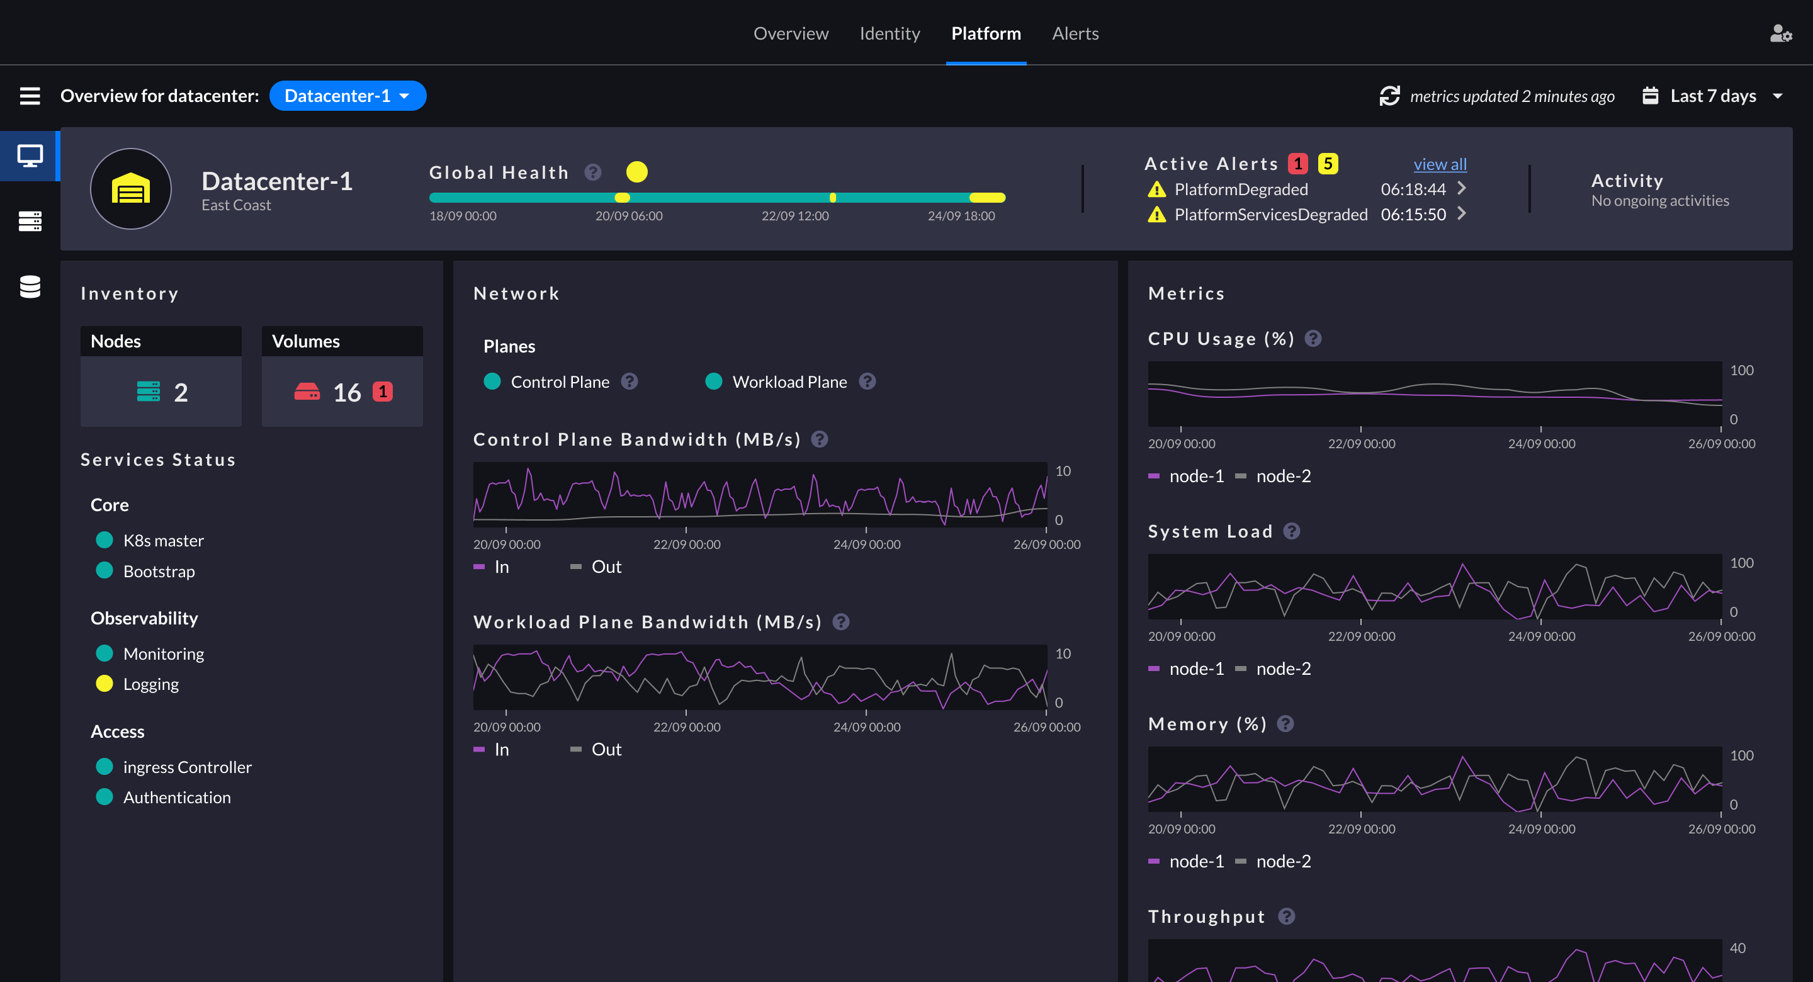Open the Nodes inventory card
This screenshot has height=982, width=1813.
pos(161,376)
